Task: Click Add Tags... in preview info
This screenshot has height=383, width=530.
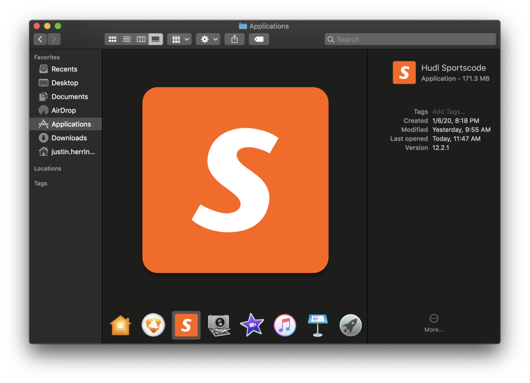Action: [x=448, y=112]
